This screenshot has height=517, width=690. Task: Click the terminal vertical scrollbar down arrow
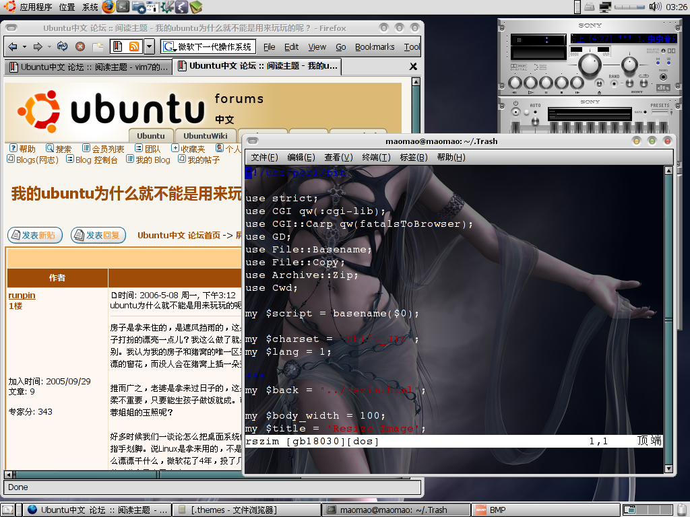click(669, 469)
